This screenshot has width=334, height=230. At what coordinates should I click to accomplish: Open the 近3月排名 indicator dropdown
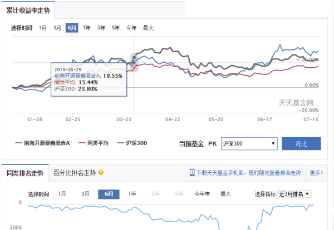coord(294,194)
